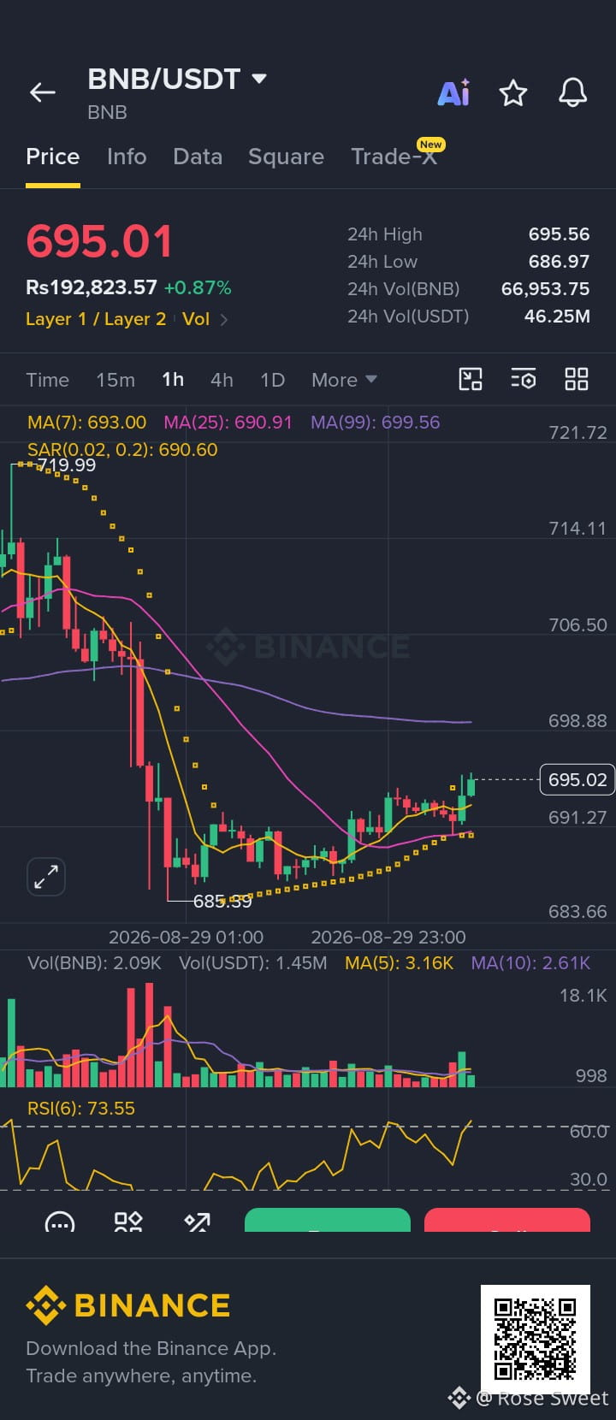Screen dimensions: 616x1420
Task: Expand the More intervals dropdown
Action: pyautogui.click(x=344, y=380)
